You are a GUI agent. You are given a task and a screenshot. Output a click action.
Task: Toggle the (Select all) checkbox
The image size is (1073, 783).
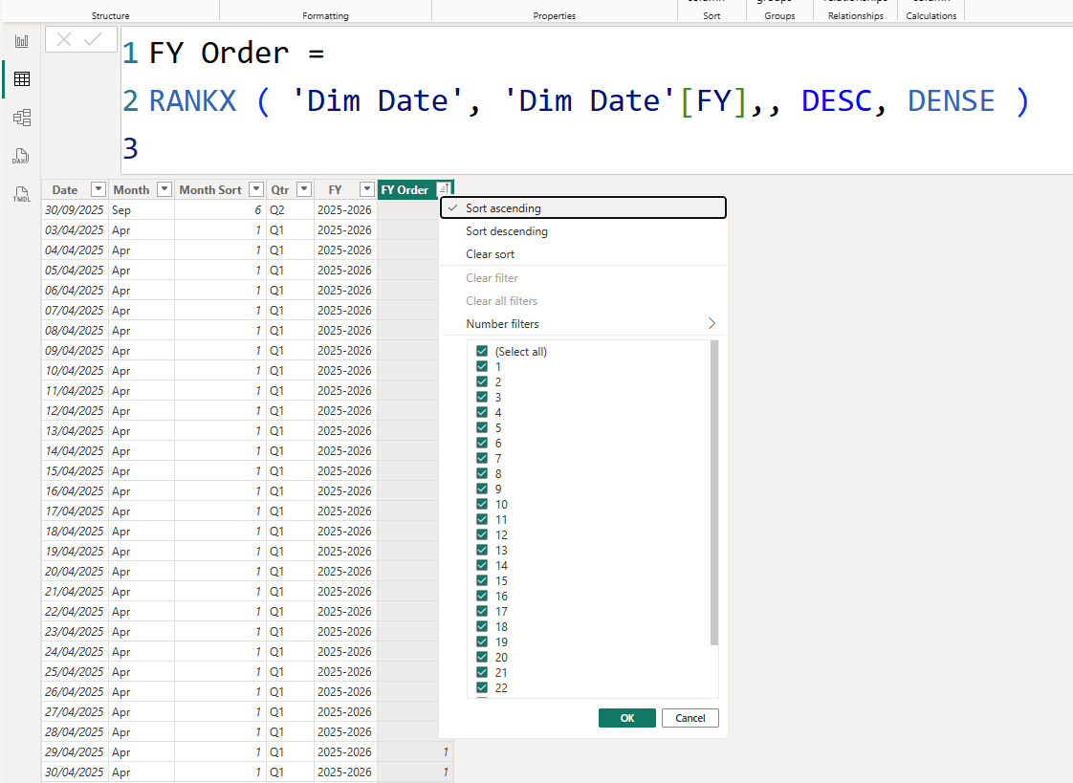tap(482, 351)
